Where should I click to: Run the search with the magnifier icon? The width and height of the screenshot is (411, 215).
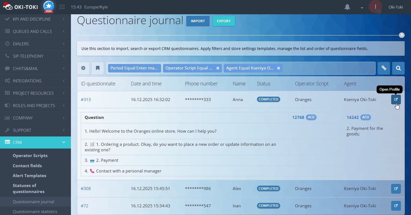pyautogui.click(x=398, y=68)
